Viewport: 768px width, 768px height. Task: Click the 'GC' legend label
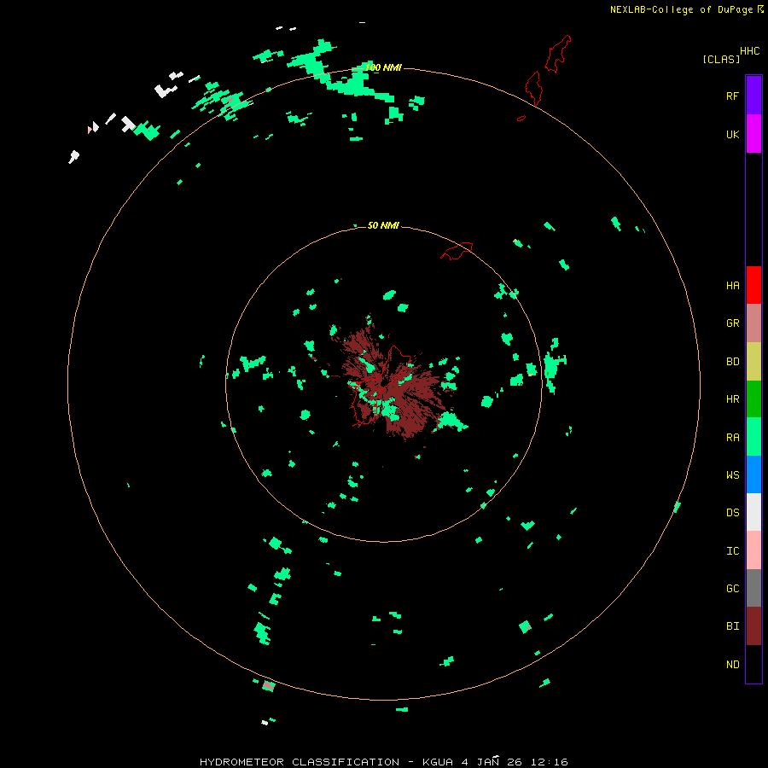tap(732, 589)
